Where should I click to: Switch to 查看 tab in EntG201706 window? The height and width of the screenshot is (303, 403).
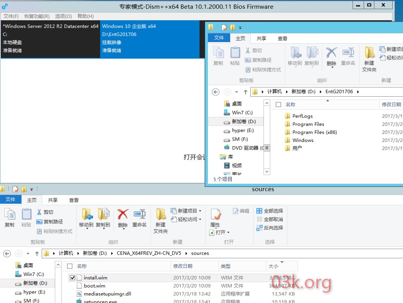(283, 38)
